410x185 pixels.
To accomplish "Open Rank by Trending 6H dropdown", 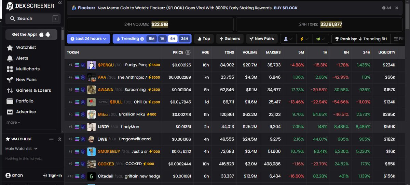I will (360, 39).
